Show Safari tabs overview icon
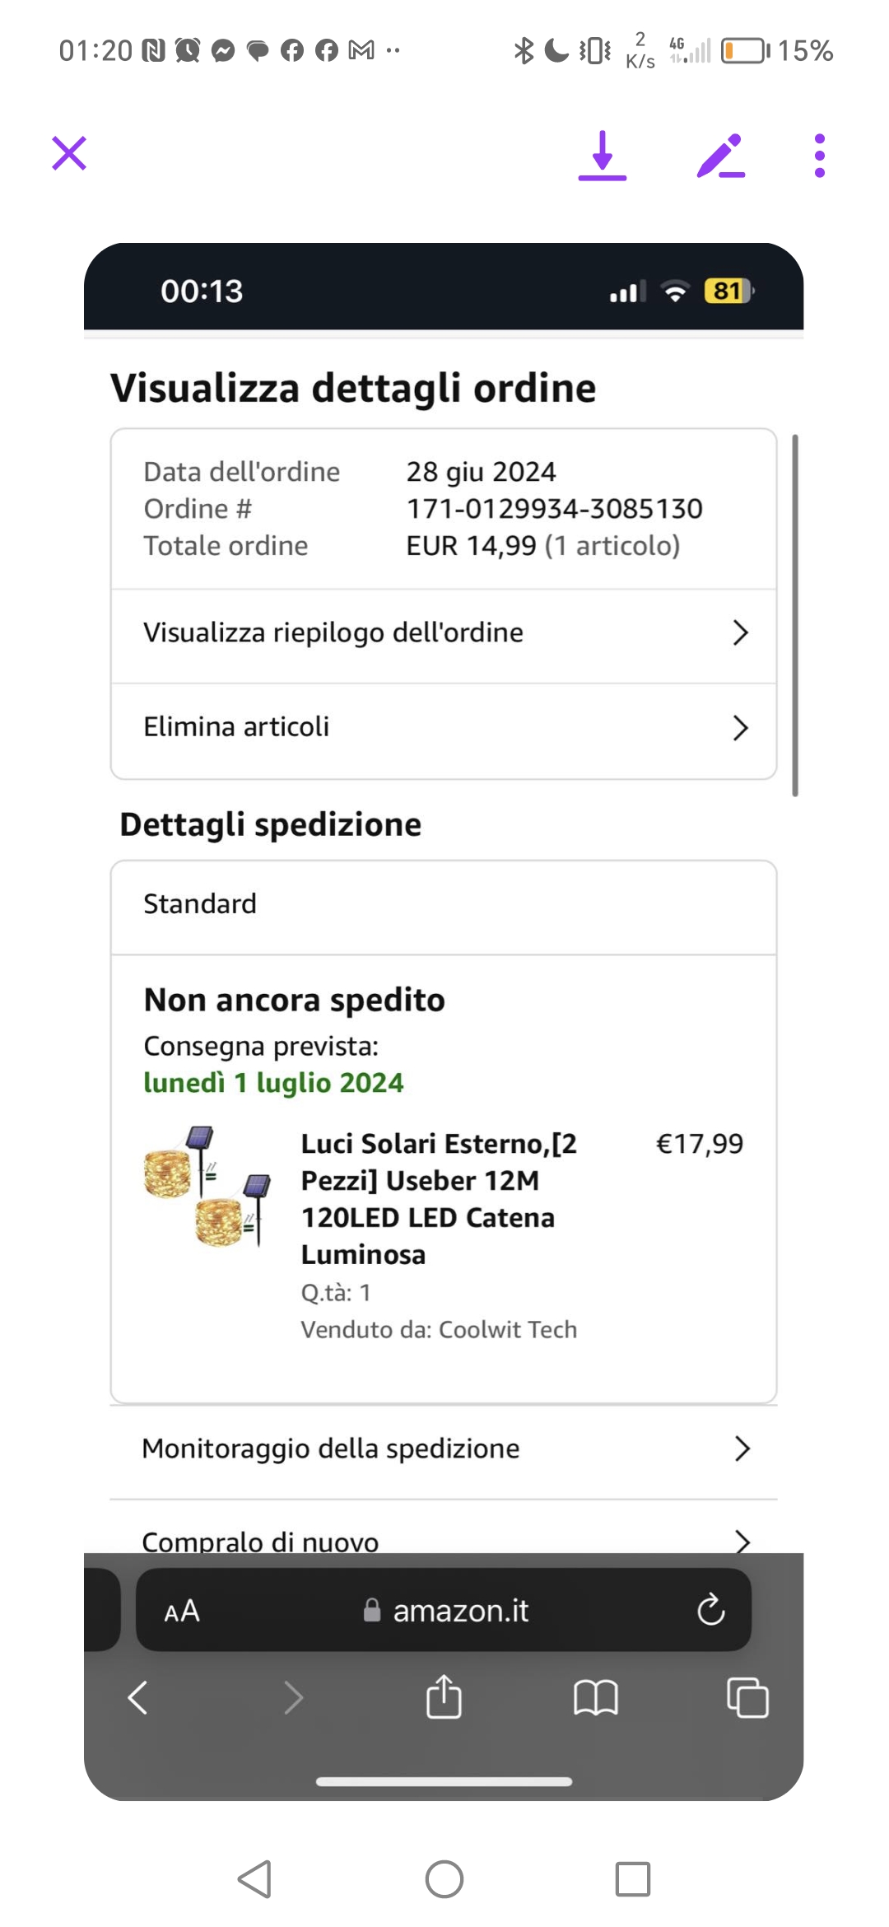 747,1698
